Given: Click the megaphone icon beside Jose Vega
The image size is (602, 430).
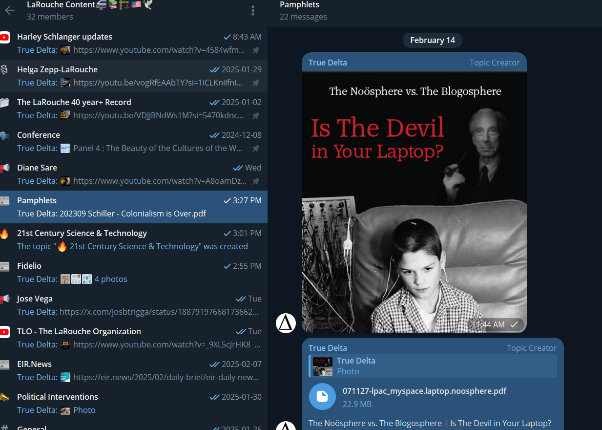Looking at the screenshot, I should 4,299.
